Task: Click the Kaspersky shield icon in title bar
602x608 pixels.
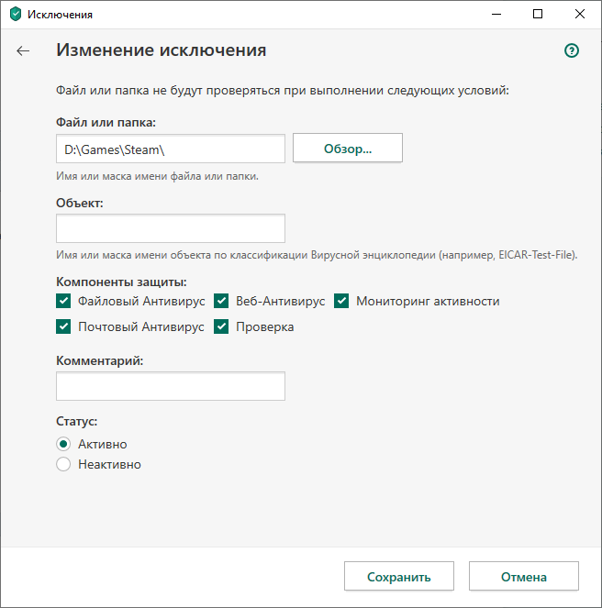Action: [x=16, y=15]
